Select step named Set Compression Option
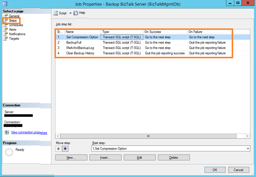Viewport: 256px width, 177px height. (x=82, y=37)
